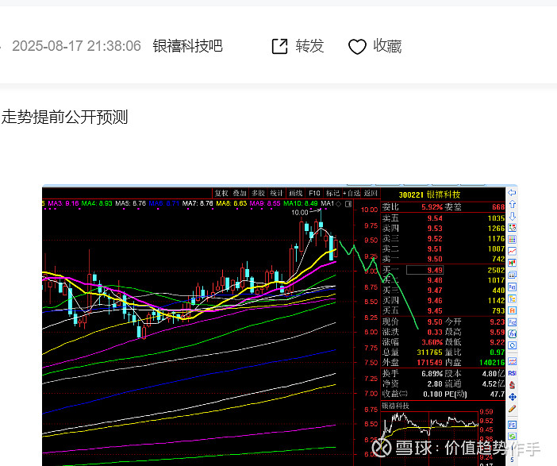Click the 换手 value 6.89%
This screenshot has height=466, width=557.
432,374
